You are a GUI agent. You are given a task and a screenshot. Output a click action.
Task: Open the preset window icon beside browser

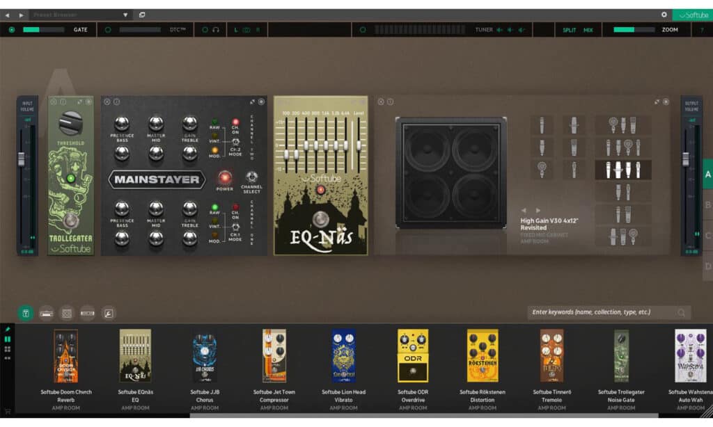pos(142,15)
